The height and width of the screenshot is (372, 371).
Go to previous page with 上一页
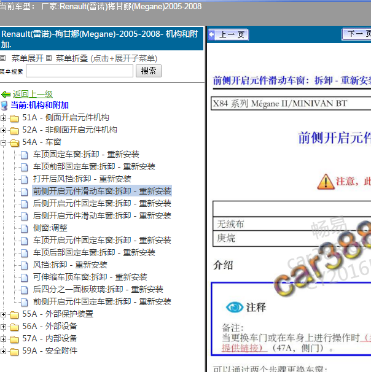[228, 35]
